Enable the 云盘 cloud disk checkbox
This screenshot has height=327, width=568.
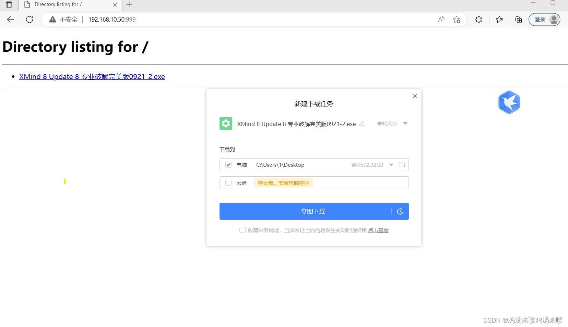(x=228, y=183)
